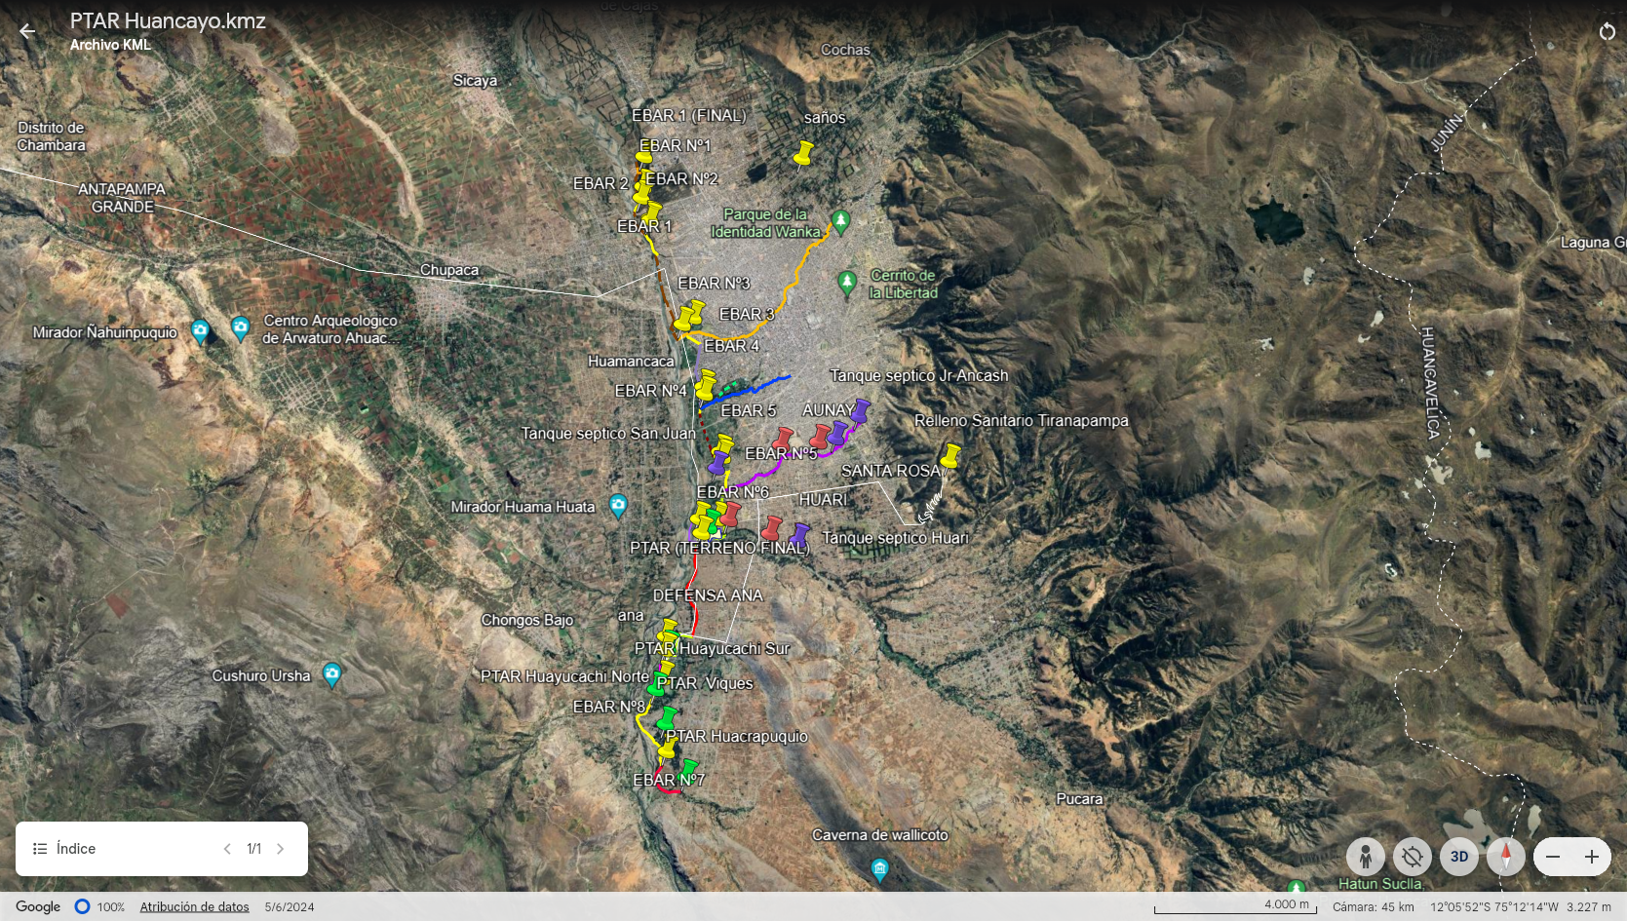Open Street View pegman control

click(x=1365, y=857)
